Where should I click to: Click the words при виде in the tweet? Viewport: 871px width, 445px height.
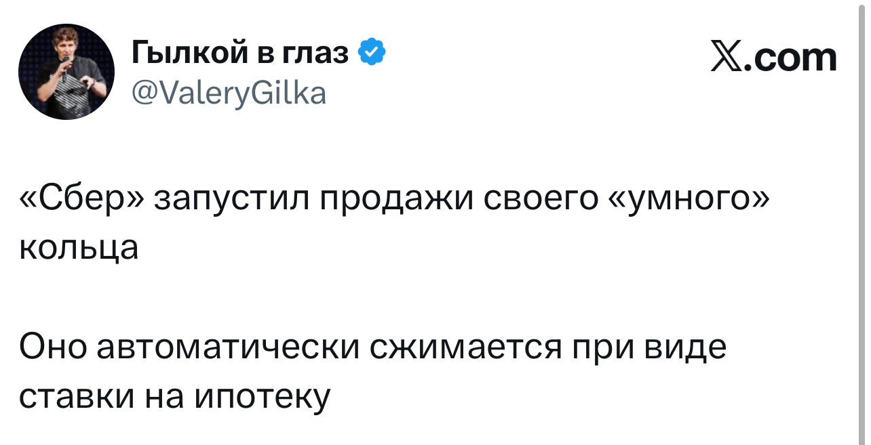(x=650, y=348)
